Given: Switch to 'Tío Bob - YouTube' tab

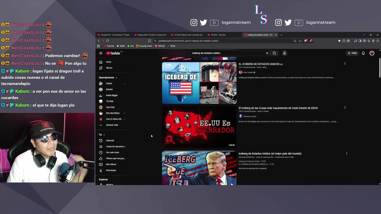Looking at the screenshot, I should click(x=224, y=35).
